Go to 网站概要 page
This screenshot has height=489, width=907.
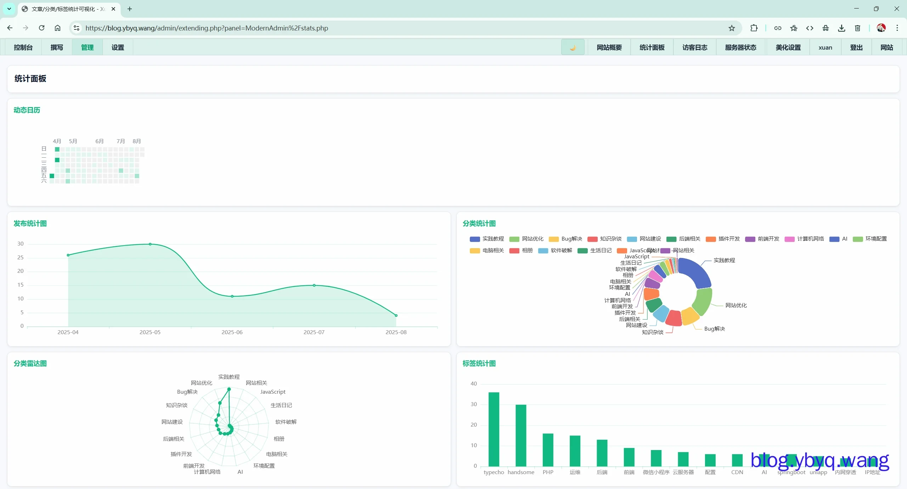click(x=609, y=47)
